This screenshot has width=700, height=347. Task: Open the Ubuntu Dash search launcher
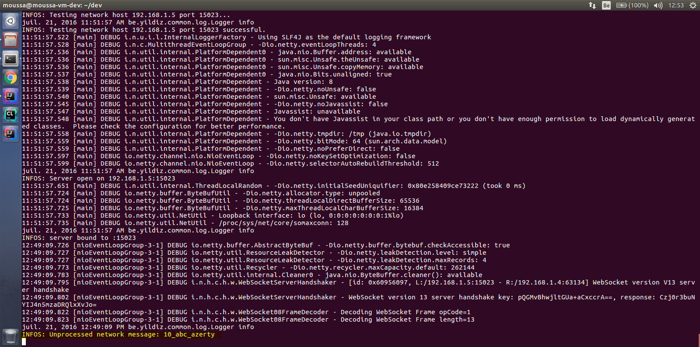10,21
